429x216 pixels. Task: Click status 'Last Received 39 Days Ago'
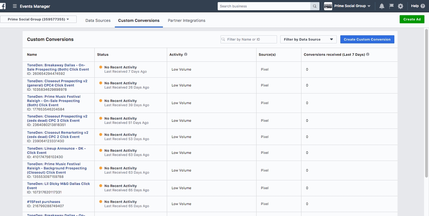click(127, 105)
